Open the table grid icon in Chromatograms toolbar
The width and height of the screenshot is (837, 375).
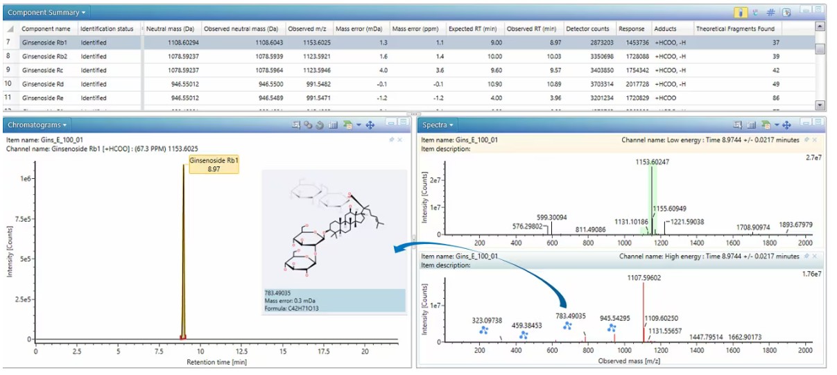point(332,125)
